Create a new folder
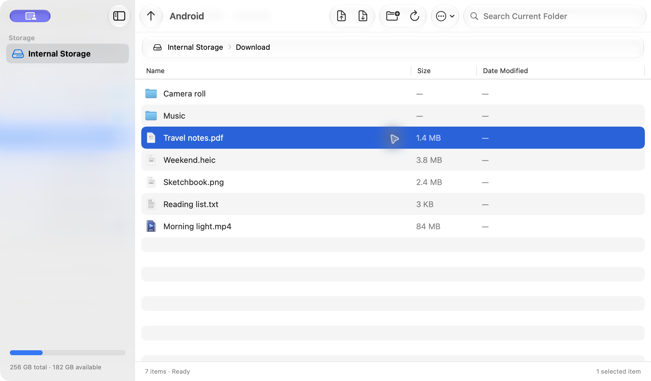This screenshot has height=381, width=651. [392, 16]
